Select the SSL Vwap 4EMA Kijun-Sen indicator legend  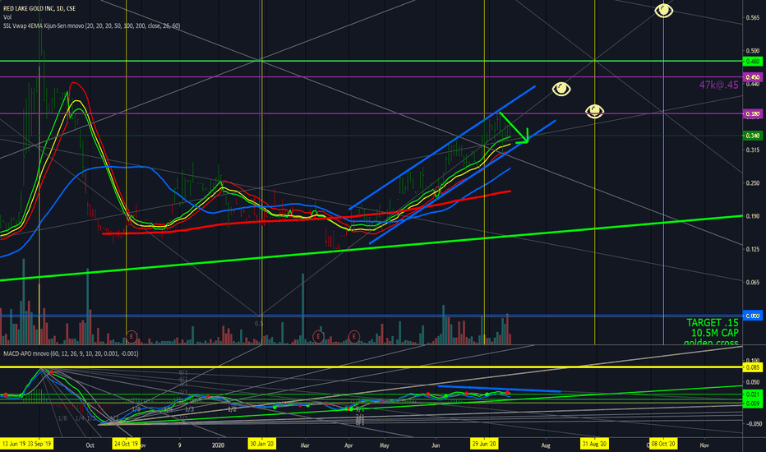click(91, 26)
